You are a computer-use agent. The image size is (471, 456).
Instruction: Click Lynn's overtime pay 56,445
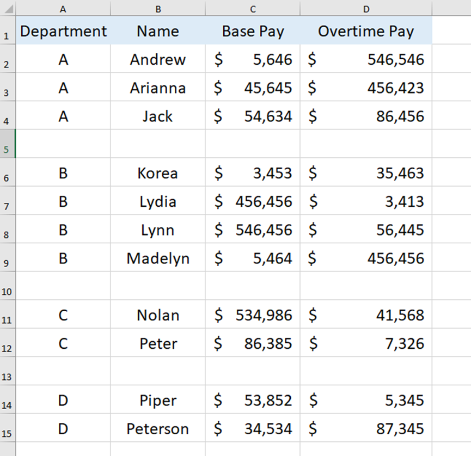[x=366, y=229]
